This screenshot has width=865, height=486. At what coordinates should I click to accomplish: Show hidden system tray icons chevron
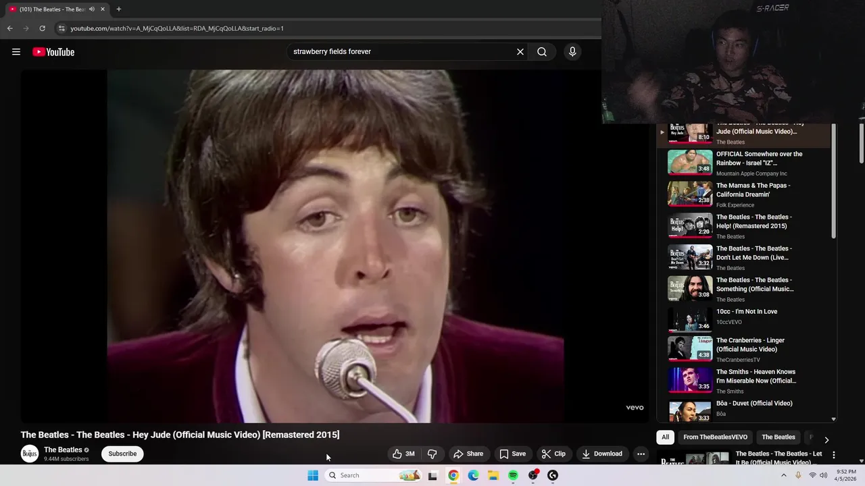pyautogui.click(x=784, y=475)
